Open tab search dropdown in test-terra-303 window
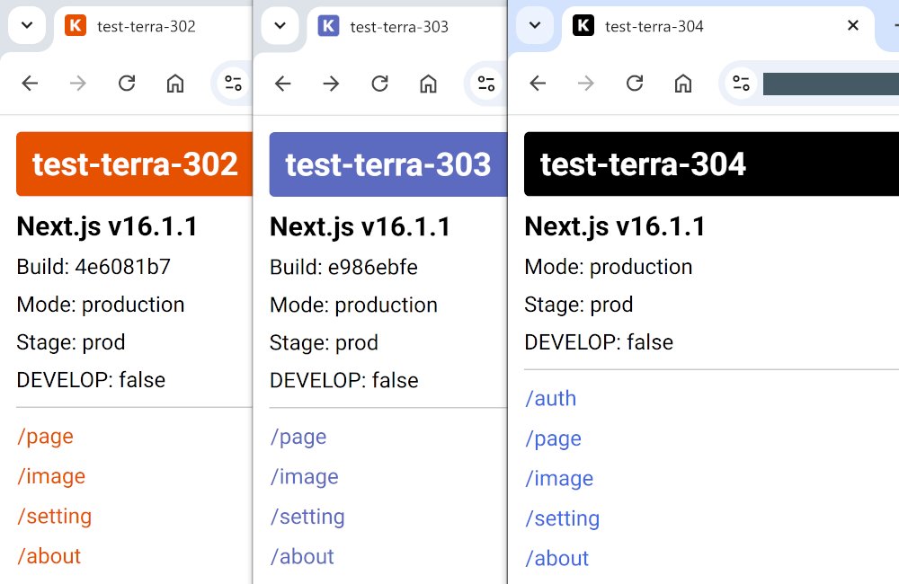 (x=280, y=25)
